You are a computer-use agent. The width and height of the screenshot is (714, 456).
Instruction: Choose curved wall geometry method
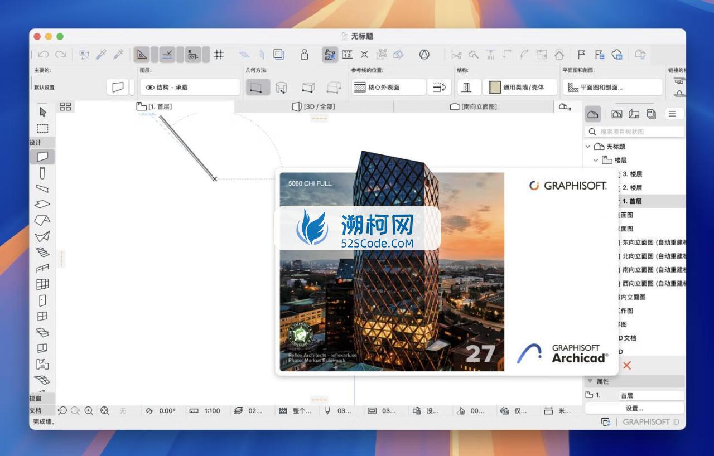(282, 87)
